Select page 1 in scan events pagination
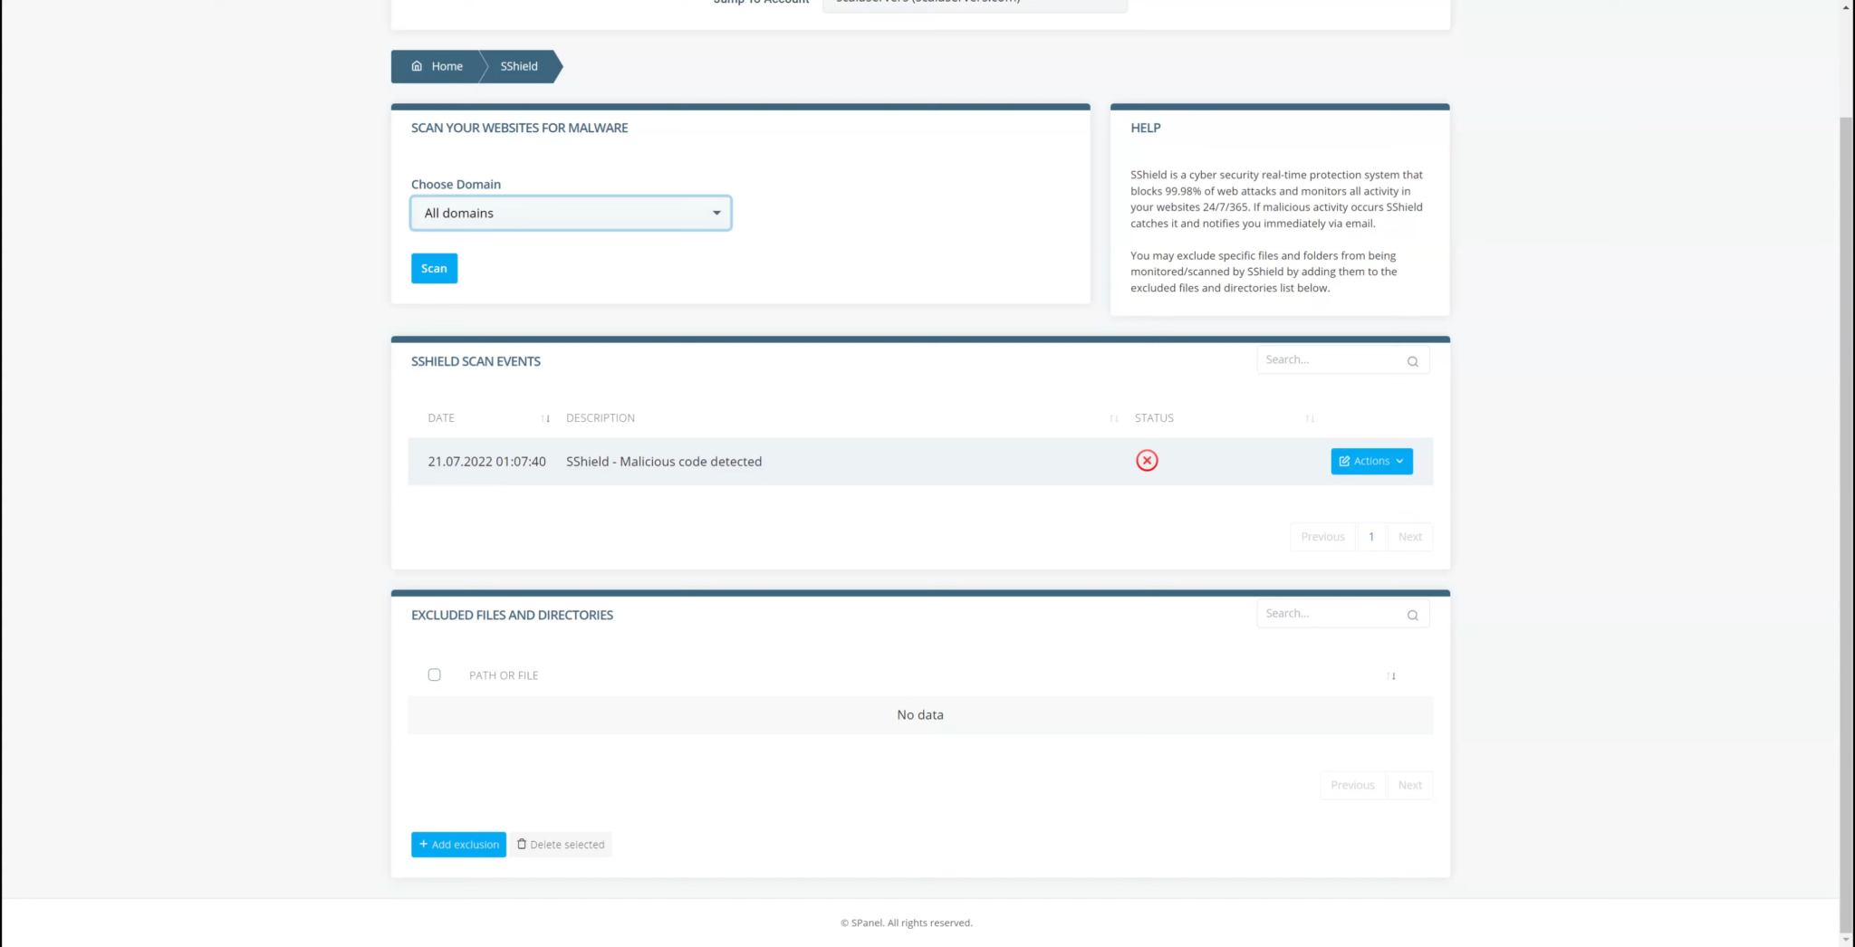Image resolution: width=1855 pixels, height=947 pixels. [1371, 537]
